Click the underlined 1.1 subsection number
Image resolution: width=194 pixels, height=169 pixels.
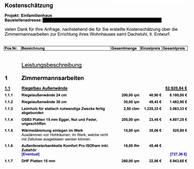[x=7, y=88]
